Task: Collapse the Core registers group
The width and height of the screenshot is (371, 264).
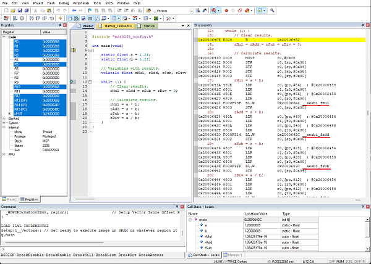Action: (5, 37)
